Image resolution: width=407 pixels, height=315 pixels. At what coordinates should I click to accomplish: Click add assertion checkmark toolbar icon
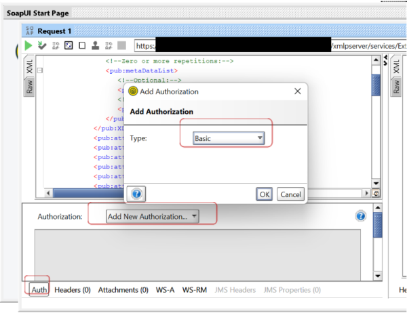[42, 45]
